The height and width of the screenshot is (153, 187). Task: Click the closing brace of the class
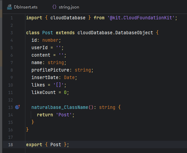pos(27,130)
